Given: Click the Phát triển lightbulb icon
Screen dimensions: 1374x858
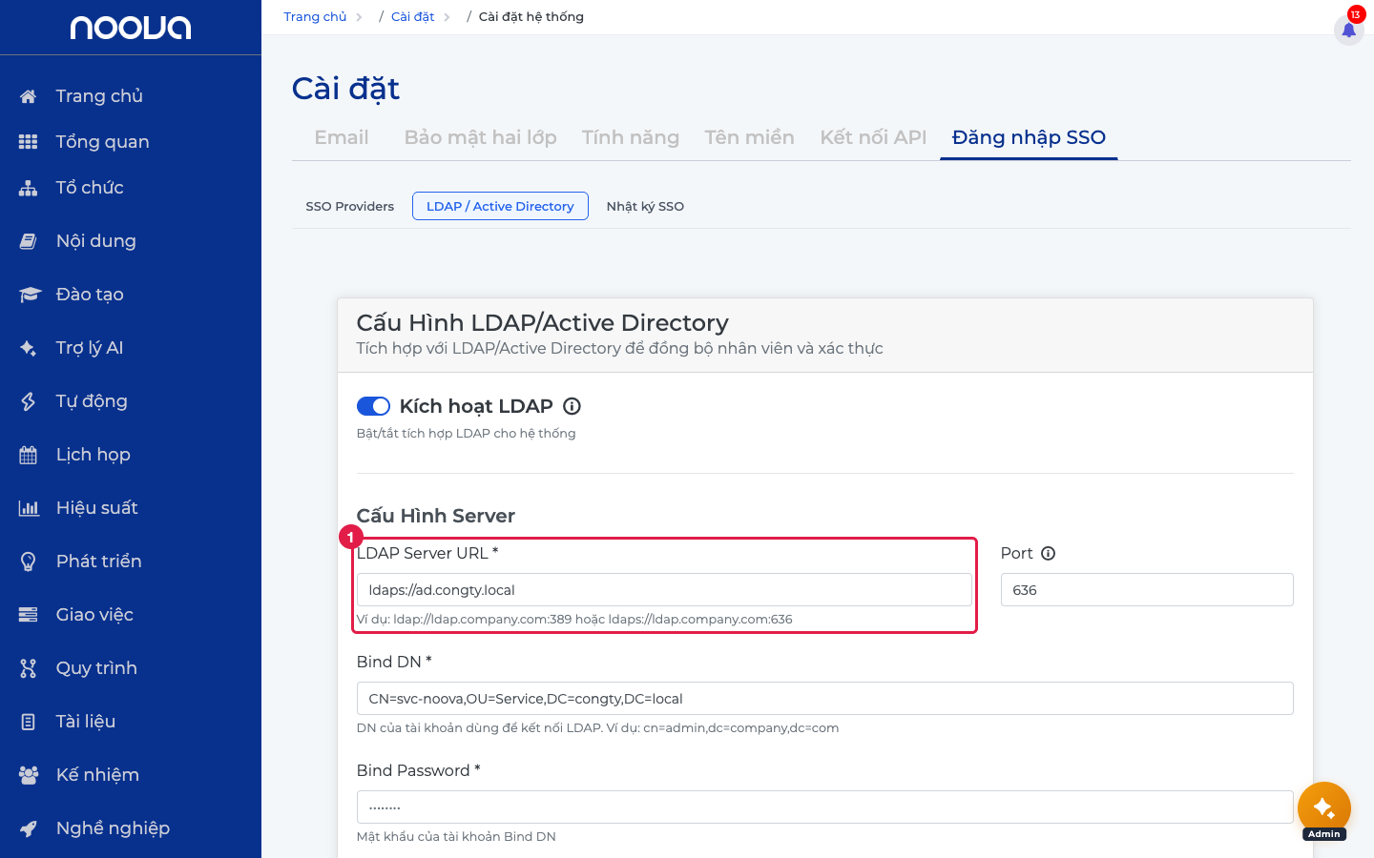Looking at the screenshot, I should pyautogui.click(x=29, y=562).
